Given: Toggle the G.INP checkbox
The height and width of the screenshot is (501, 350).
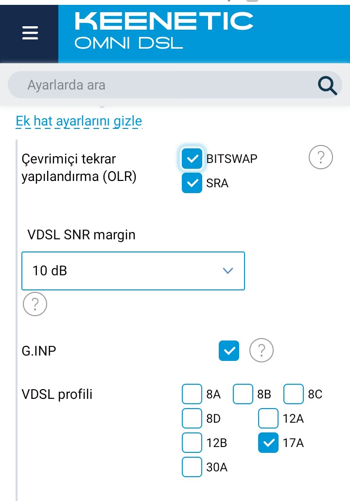Looking at the screenshot, I should [x=229, y=351].
